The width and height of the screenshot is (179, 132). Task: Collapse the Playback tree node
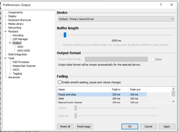(x=6, y=31)
